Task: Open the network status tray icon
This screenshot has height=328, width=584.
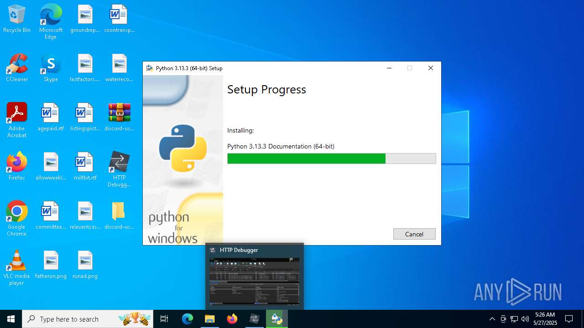Action: 514,319
